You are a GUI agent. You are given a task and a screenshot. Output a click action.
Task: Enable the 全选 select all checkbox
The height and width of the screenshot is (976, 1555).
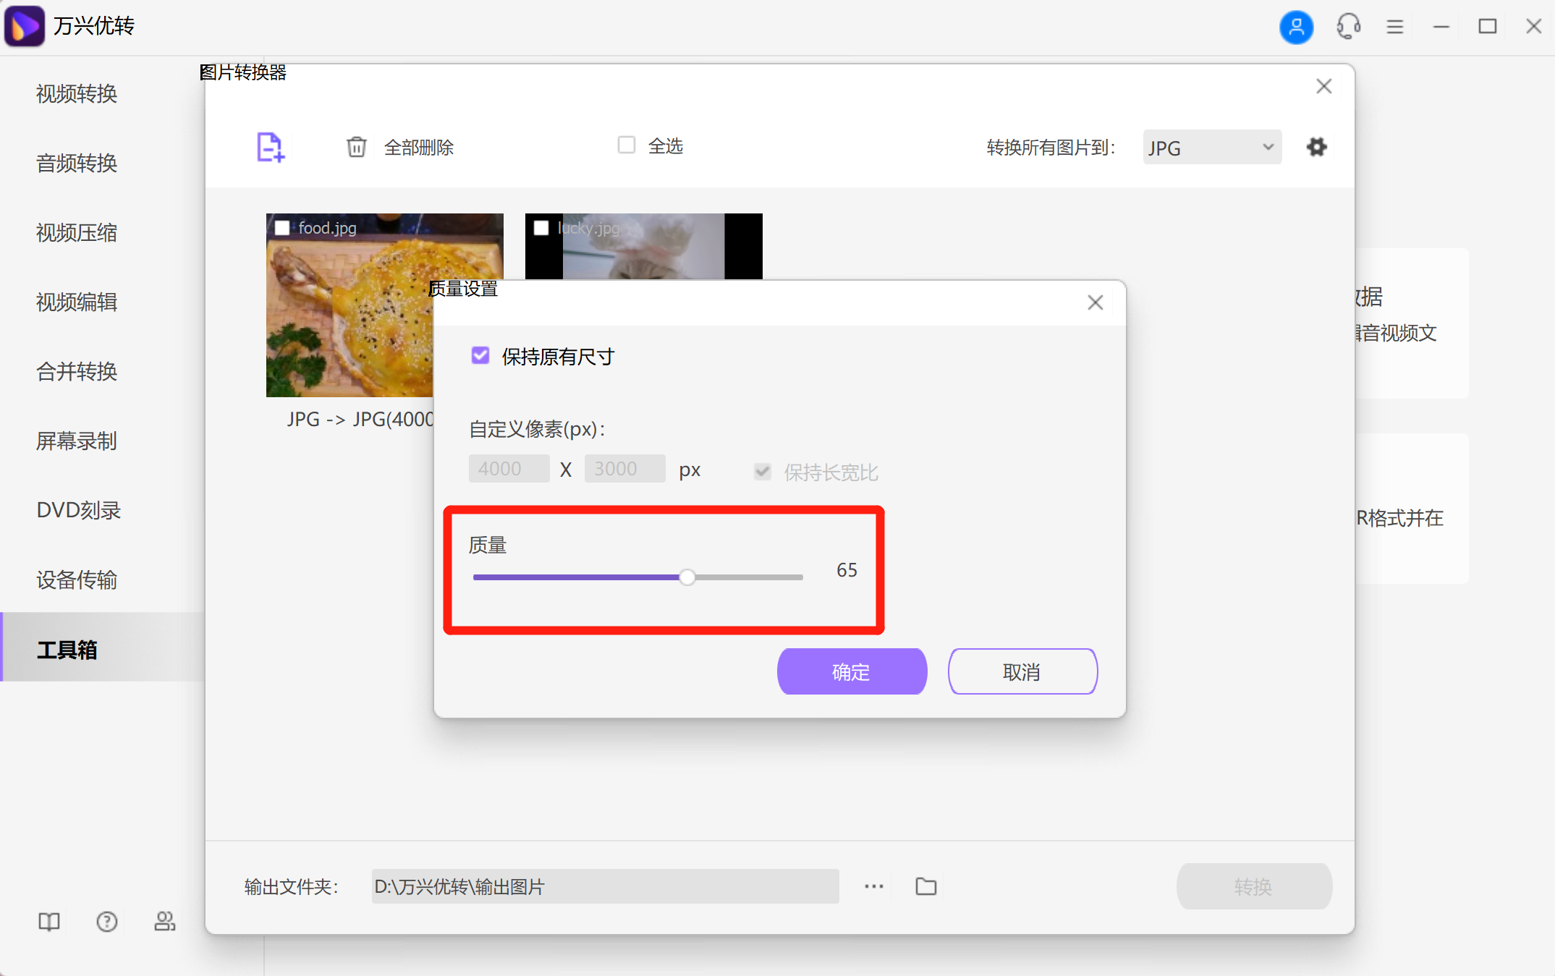pyautogui.click(x=625, y=145)
